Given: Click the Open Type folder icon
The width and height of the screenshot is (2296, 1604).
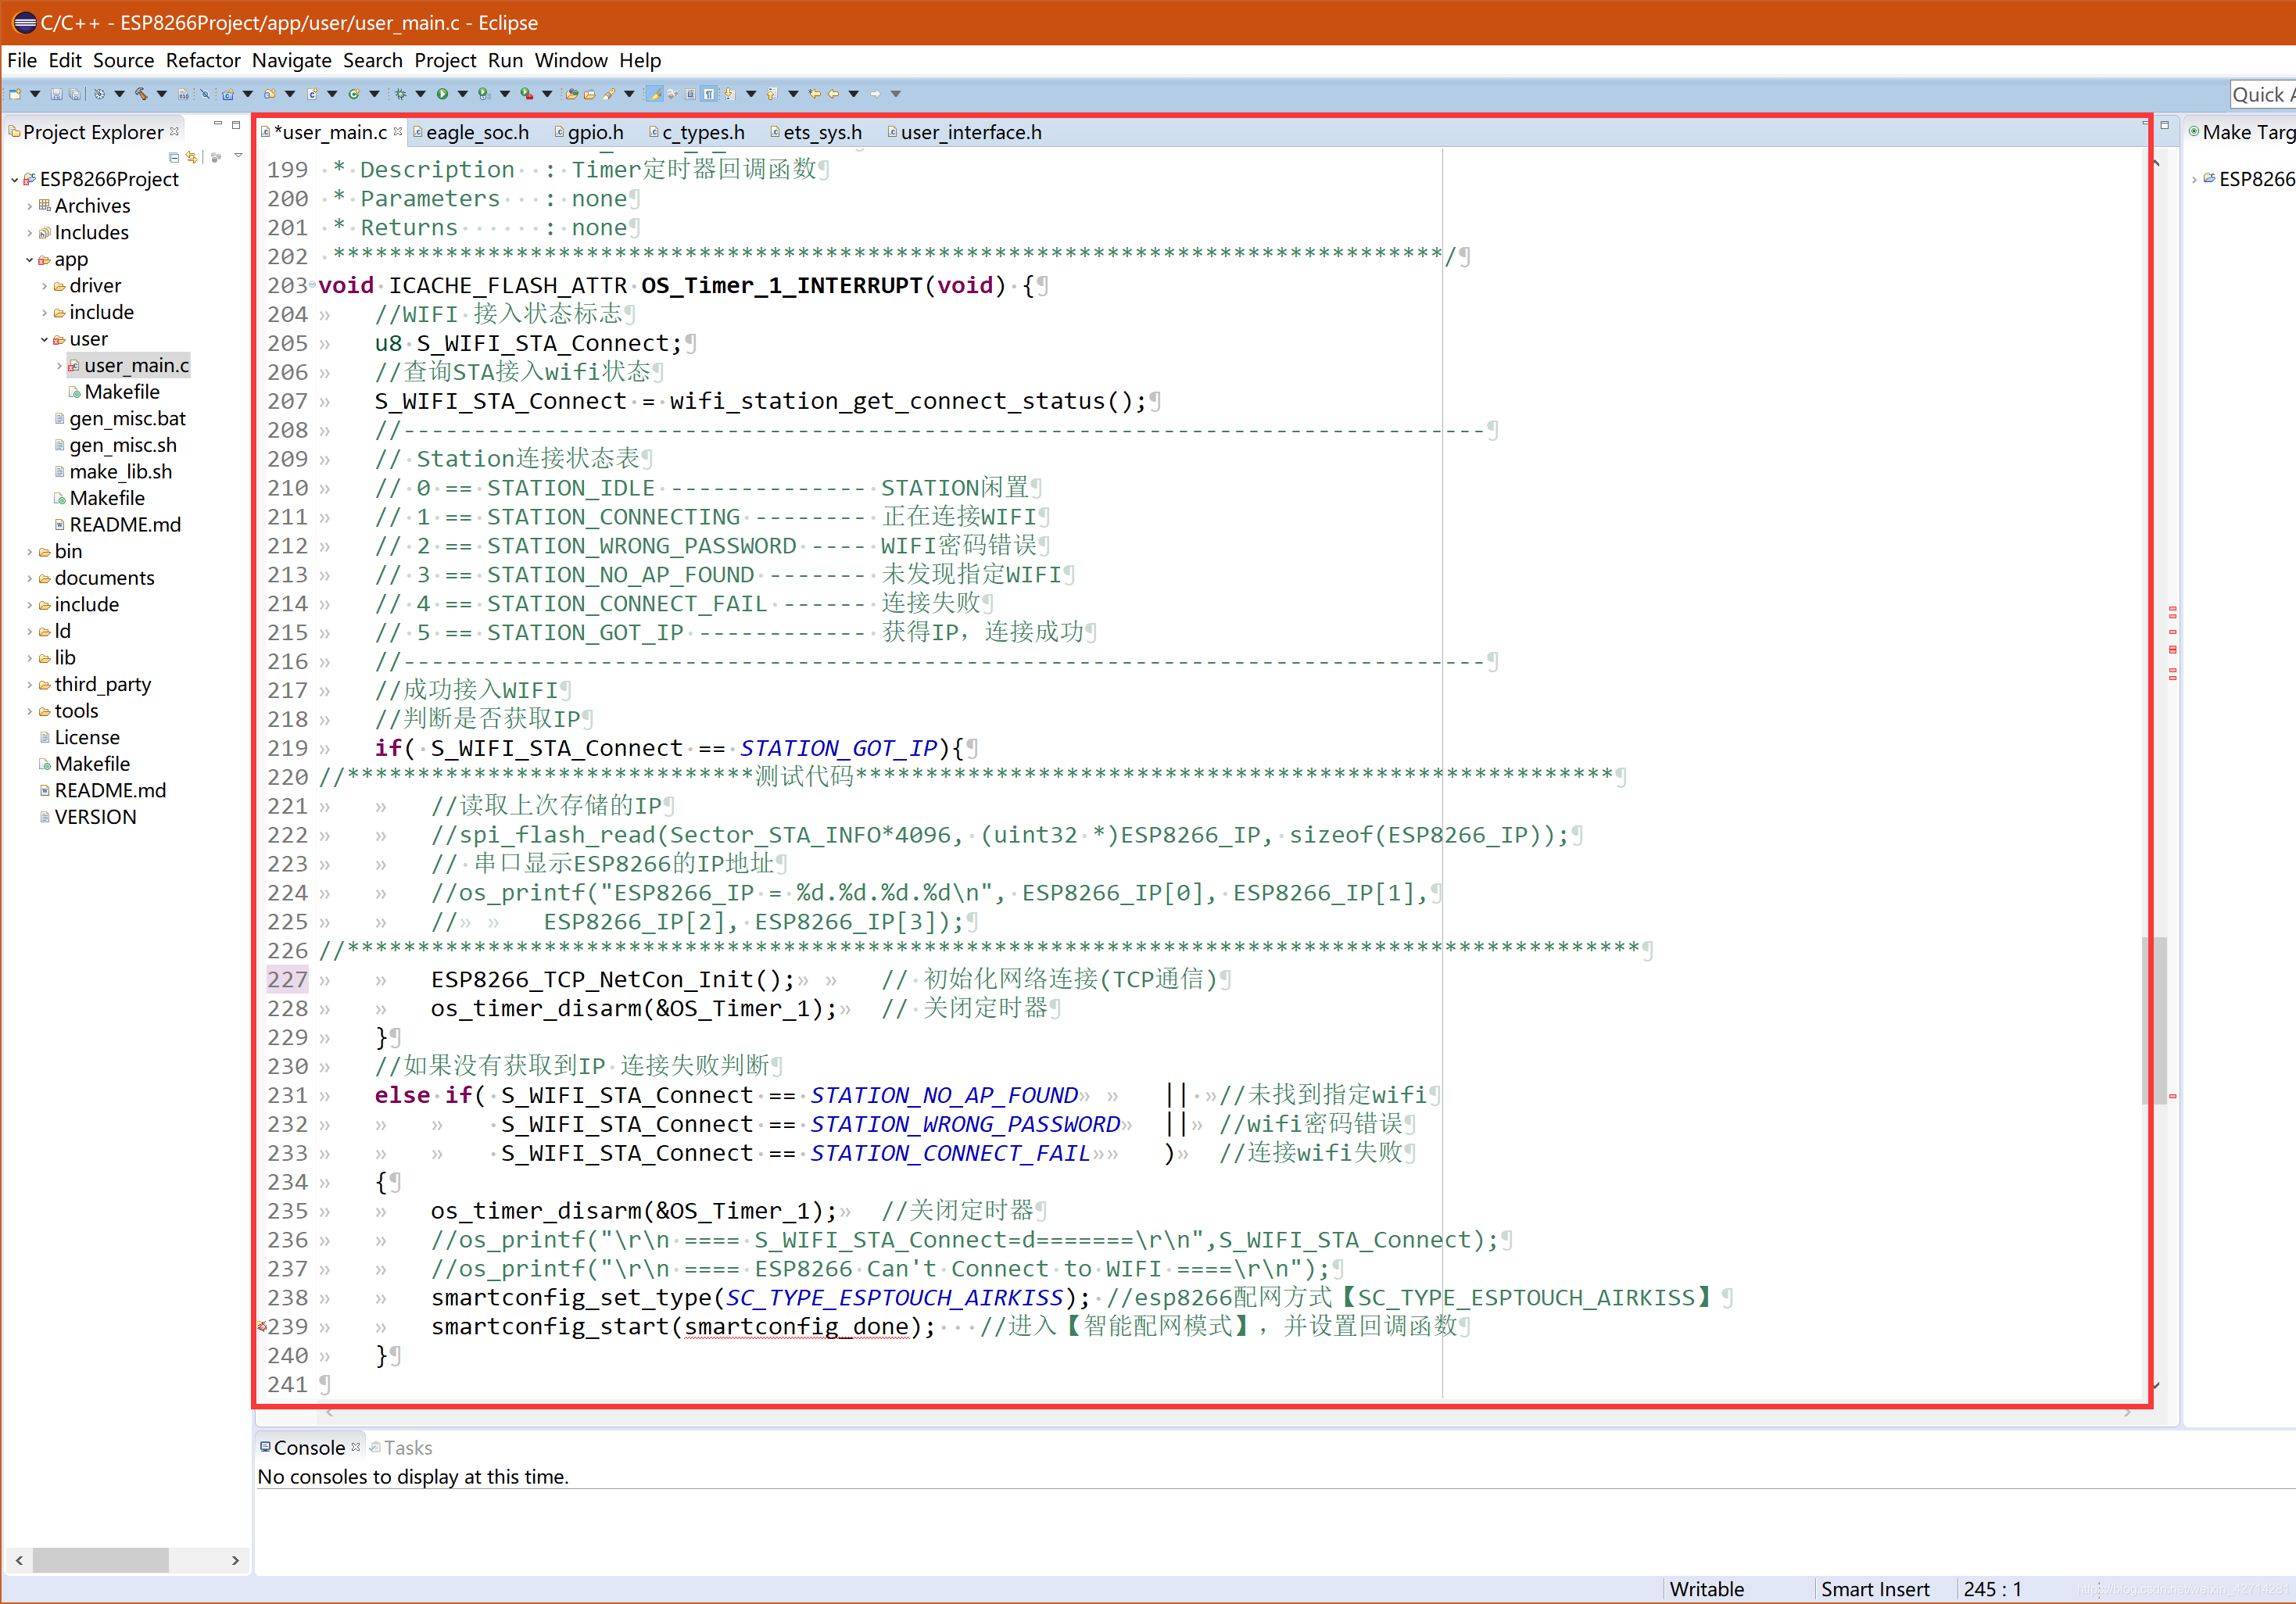Looking at the screenshot, I should pos(571,94).
